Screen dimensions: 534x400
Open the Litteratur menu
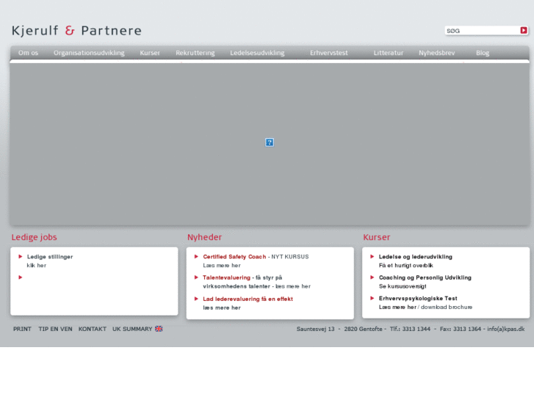tap(389, 53)
